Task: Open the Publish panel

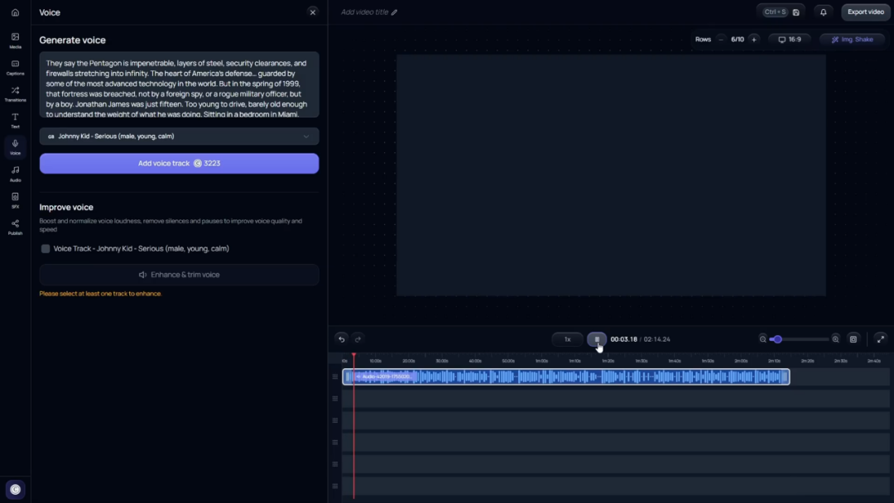Action: point(16,228)
